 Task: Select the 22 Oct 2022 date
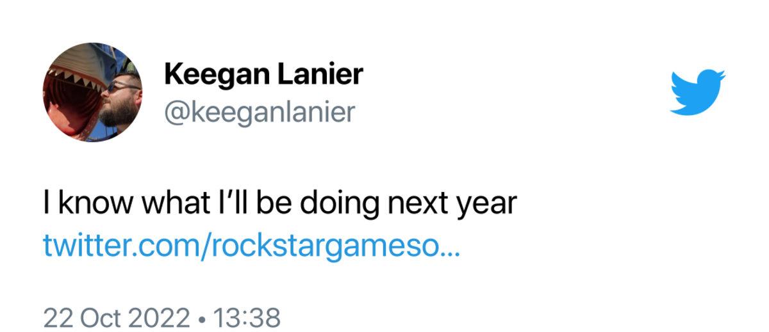(x=117, y=317)
